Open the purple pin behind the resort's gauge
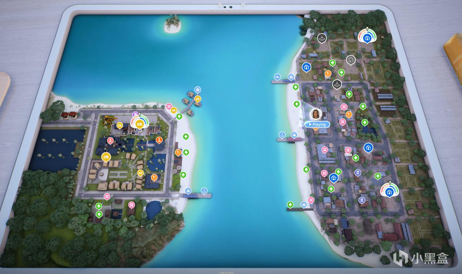 (135, 114)
